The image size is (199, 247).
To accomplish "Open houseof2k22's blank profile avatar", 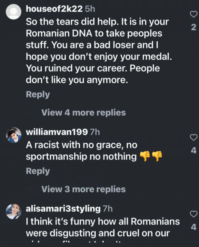I will pyautogui.click(x=14, y=13).
